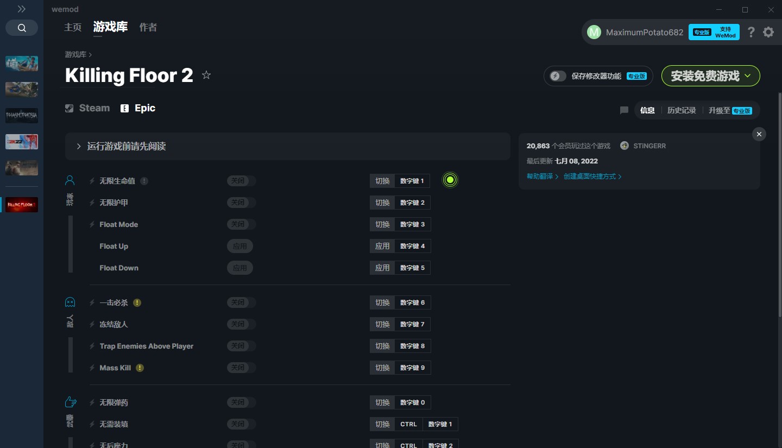Click 数字键 6 hotkey for 一击必杀
This screenshot has width=782, height=448.
(x=412, y=302)
